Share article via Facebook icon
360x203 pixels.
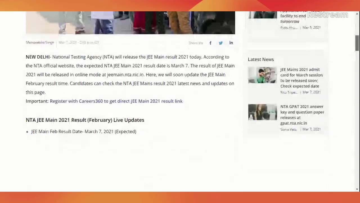click(210, 43)
